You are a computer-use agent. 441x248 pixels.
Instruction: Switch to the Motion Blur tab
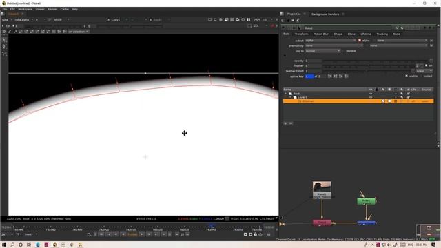321,34
